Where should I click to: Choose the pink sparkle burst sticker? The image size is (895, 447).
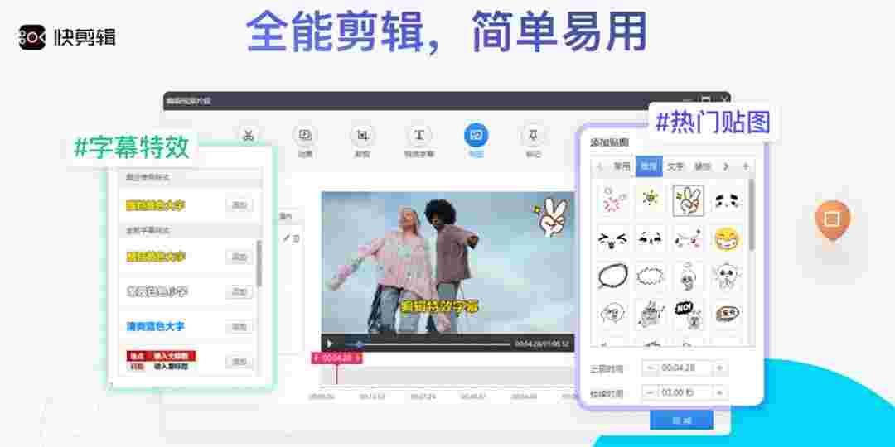click(612, 199)
